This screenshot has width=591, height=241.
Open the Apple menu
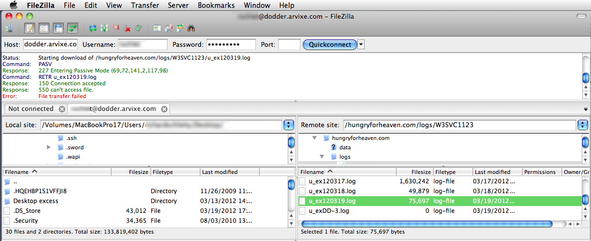13,5
